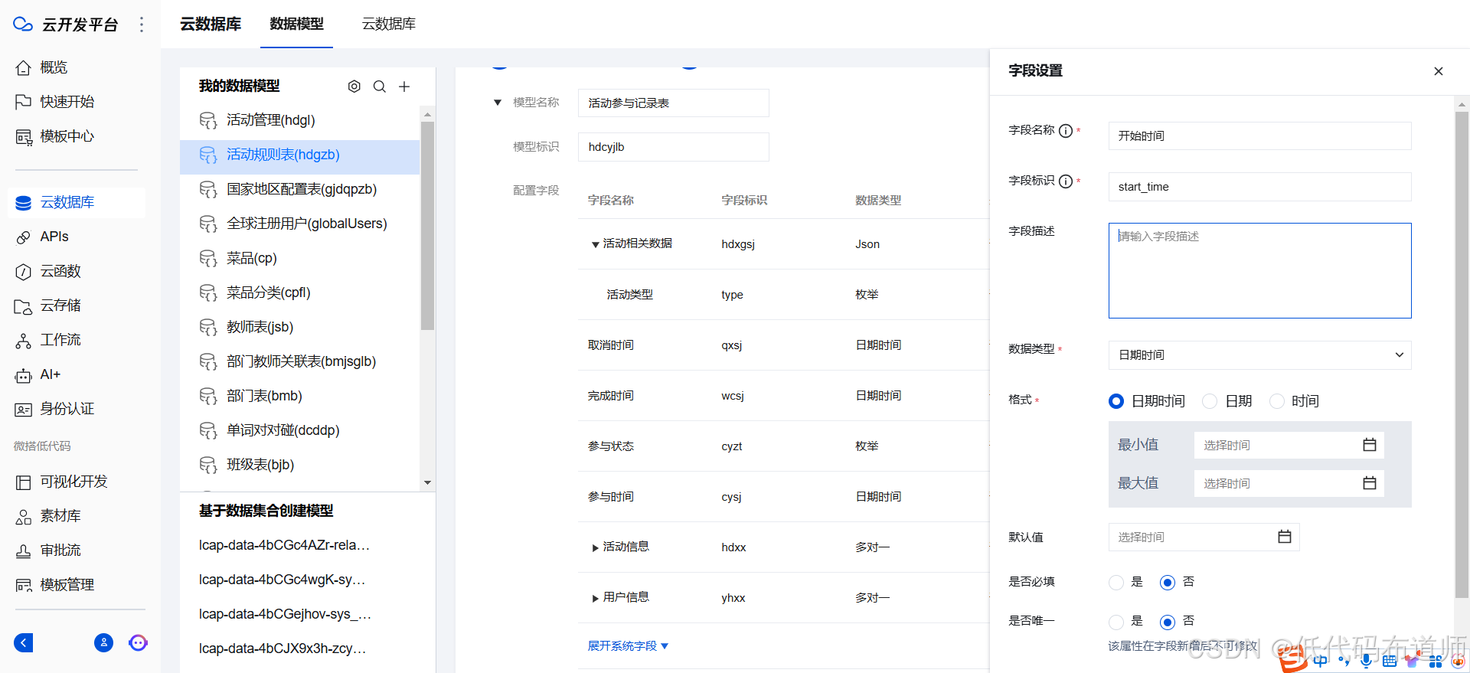1470x673 pixels.
Task: Click info icon beside 字段名称
Action: click(1066, 131)
